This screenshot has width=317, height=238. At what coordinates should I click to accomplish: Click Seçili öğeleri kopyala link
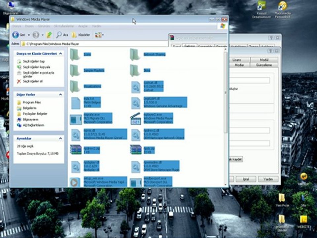tap(36, 67)
